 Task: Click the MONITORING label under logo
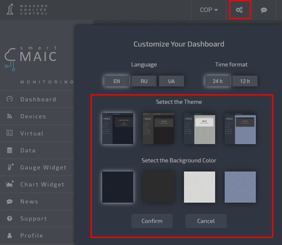[x=47, y=82]
